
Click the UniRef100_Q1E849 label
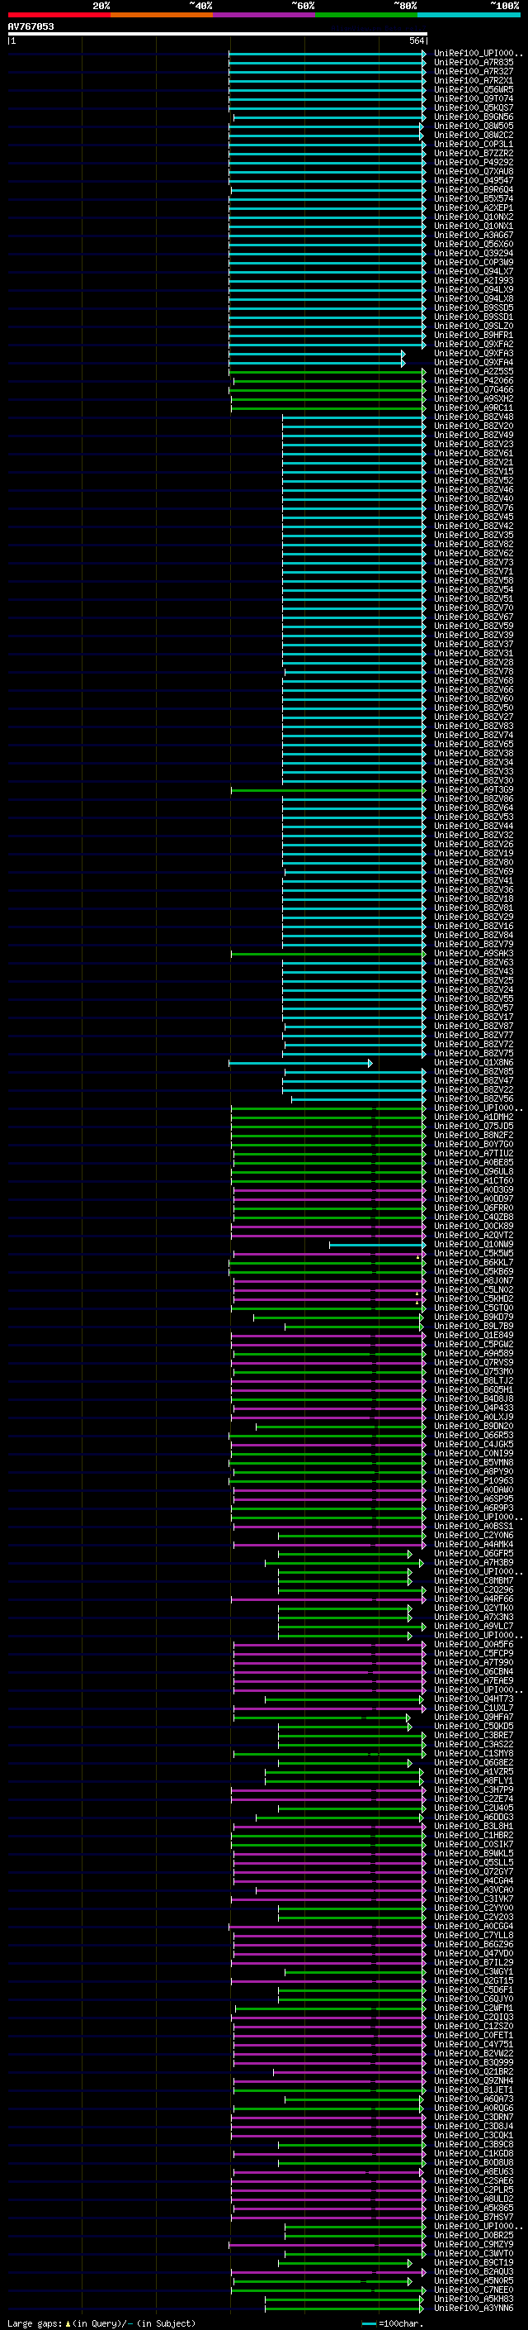(x=473, y=1335)
